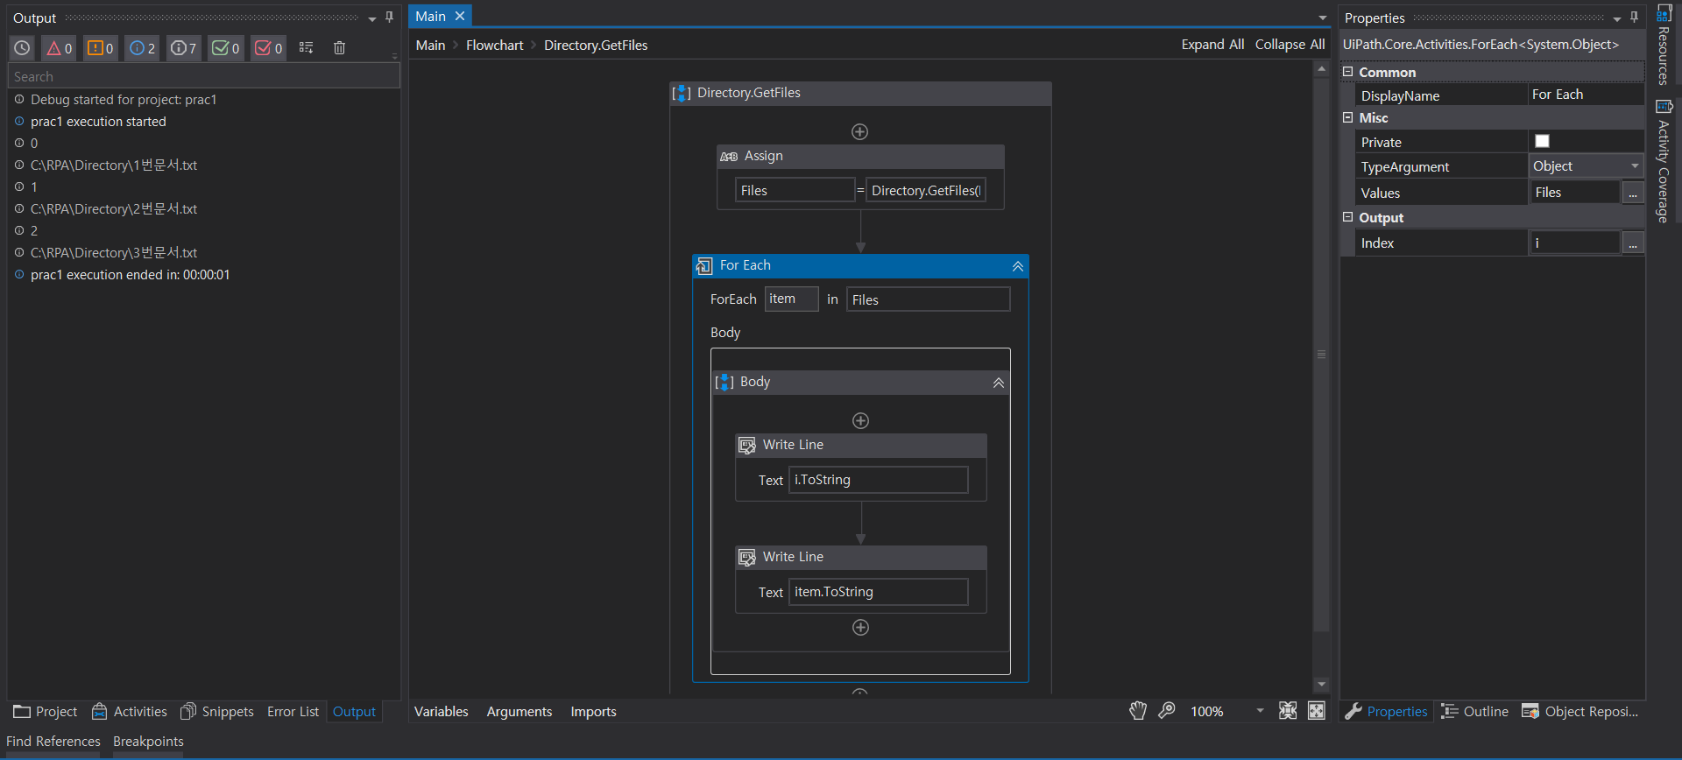Click the overview icon in designer
Viewport: 1682px width, 760px height.
[1317, 711]
